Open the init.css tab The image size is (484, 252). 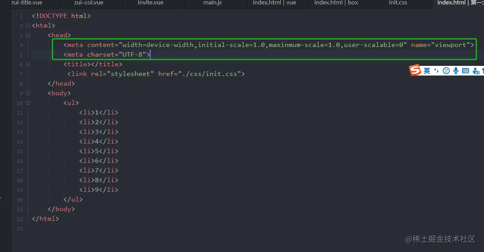pos(398,3)
